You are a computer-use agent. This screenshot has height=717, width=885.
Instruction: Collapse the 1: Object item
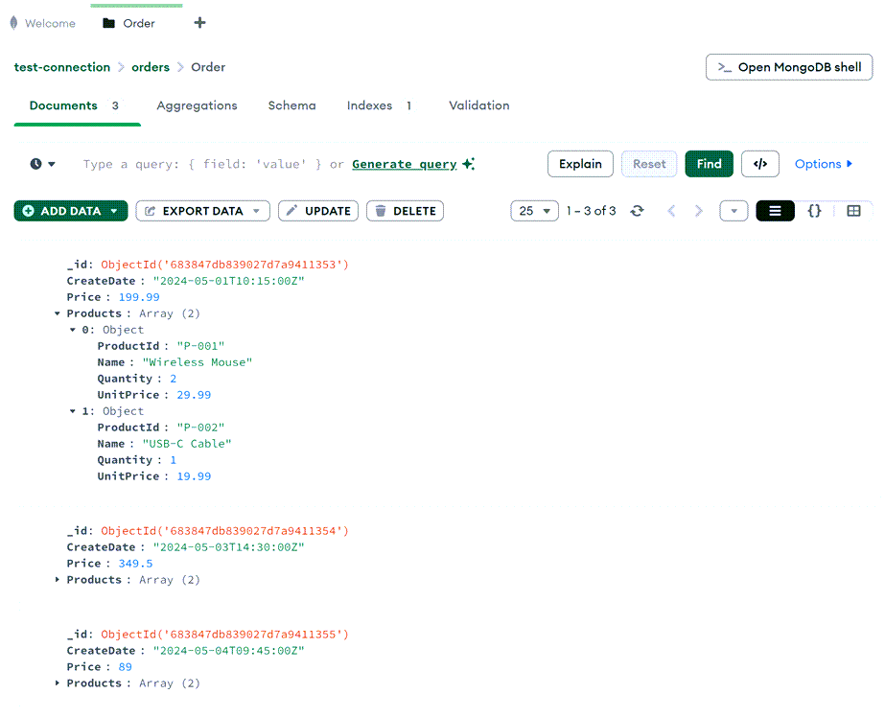click(72, 410)
